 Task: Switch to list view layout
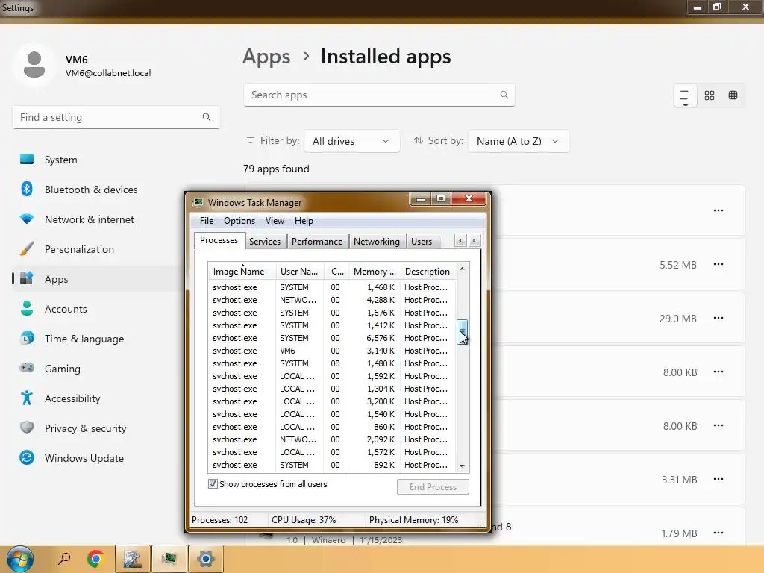click(685, 95)
